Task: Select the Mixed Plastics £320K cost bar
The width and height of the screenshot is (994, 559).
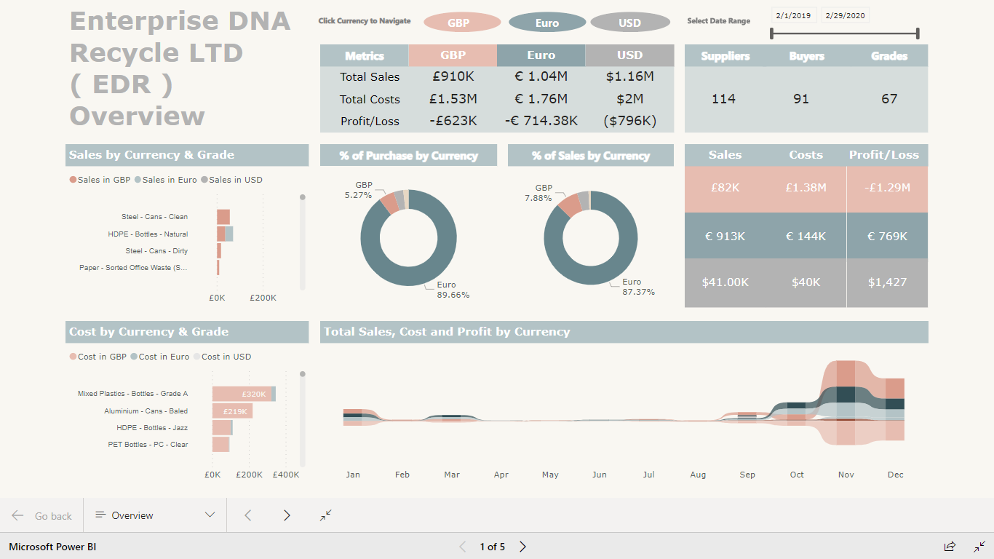Action: (242, 394)
